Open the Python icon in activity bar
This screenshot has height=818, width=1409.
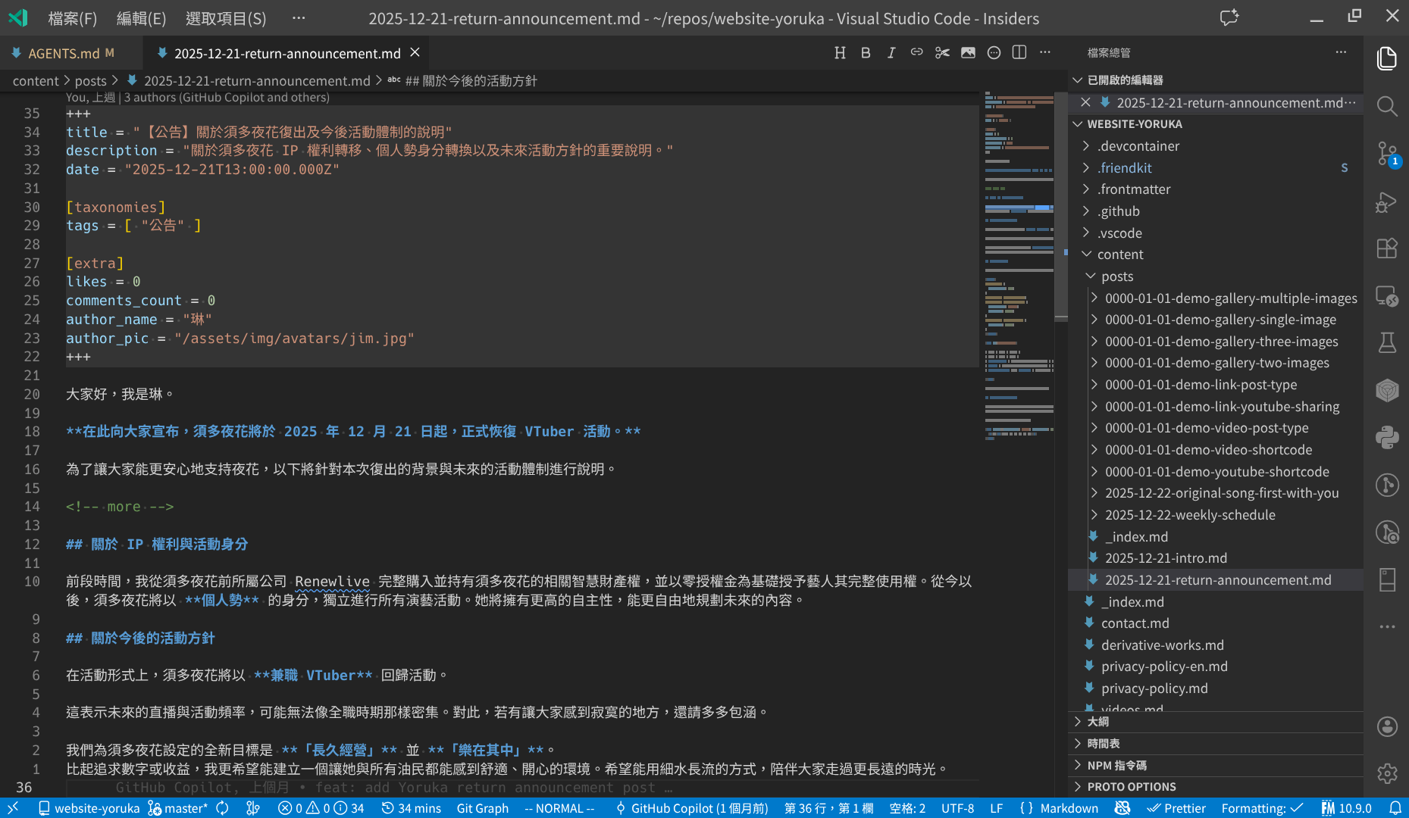[1387, 438]
